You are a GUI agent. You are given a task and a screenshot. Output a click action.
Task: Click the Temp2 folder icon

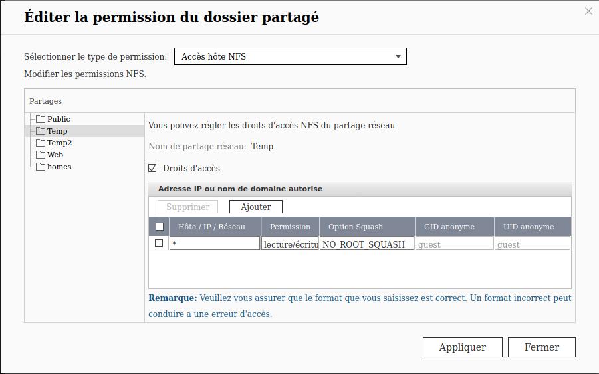coord(41,143)
